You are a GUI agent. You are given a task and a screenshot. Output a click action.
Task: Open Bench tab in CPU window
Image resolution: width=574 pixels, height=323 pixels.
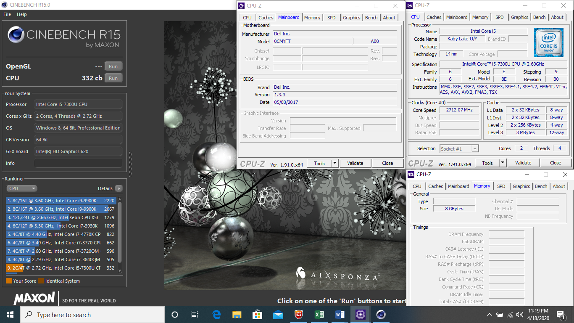[540, 17]
